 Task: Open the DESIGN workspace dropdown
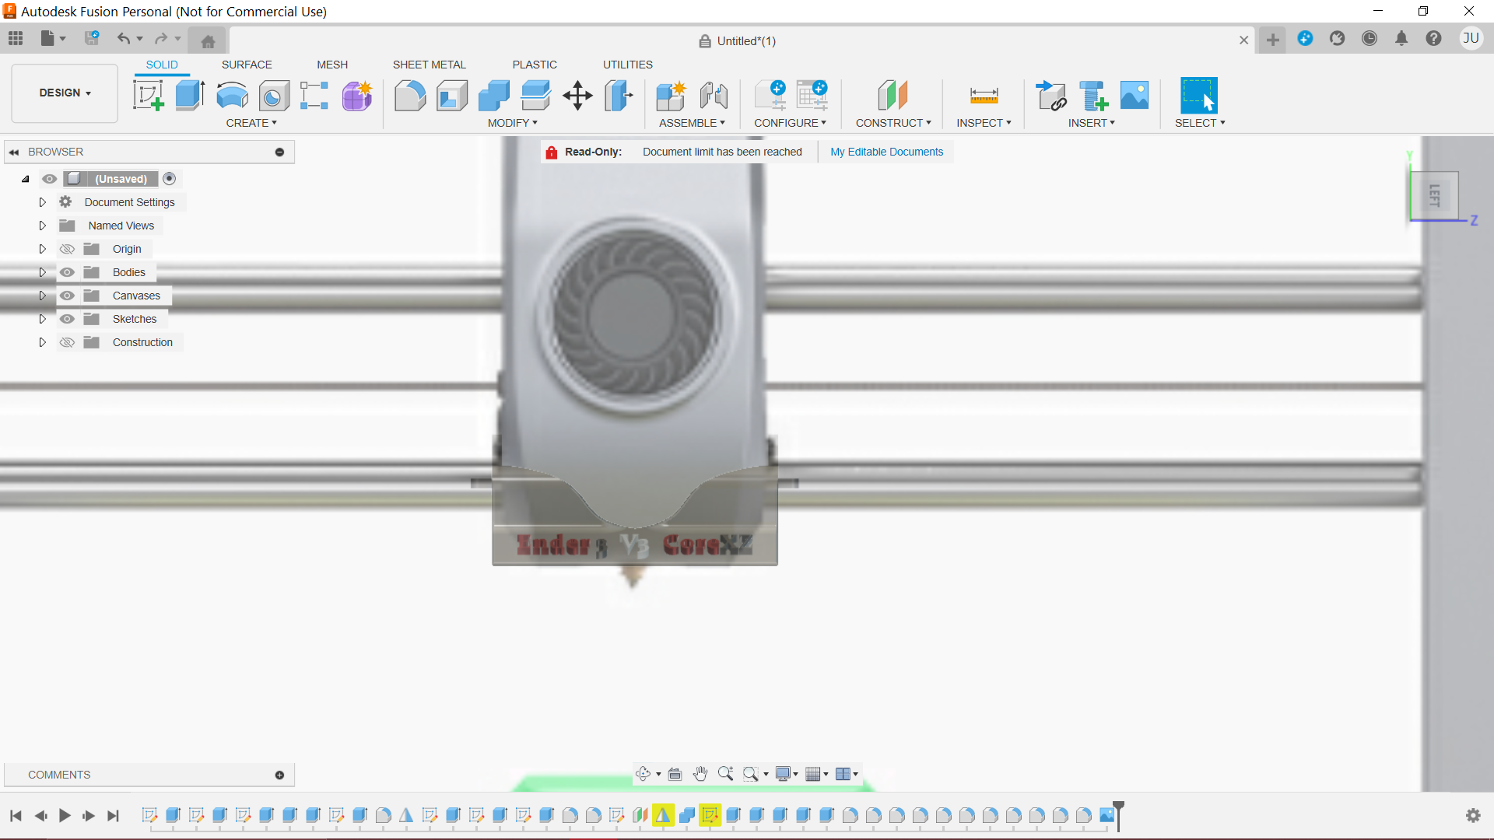65,93
